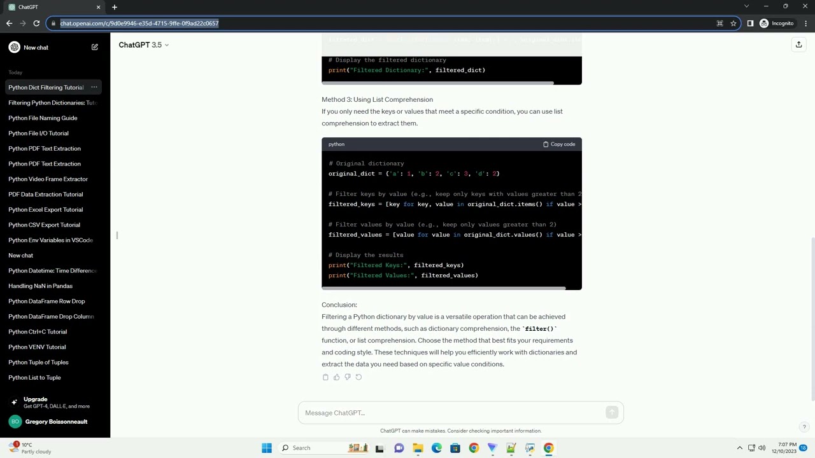
Task: Open Microsoft Edge from the taskbar
Action: point(436,448)
